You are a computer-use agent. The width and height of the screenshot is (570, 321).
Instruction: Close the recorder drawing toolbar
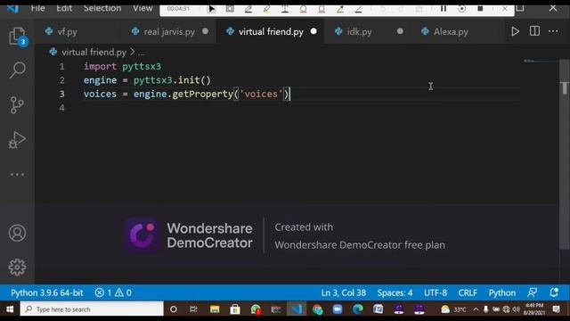click(x=505, y=9)
